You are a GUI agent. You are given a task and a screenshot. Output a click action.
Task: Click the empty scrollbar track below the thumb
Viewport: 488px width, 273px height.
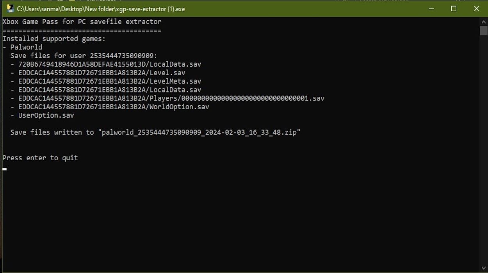click(484, 156)
